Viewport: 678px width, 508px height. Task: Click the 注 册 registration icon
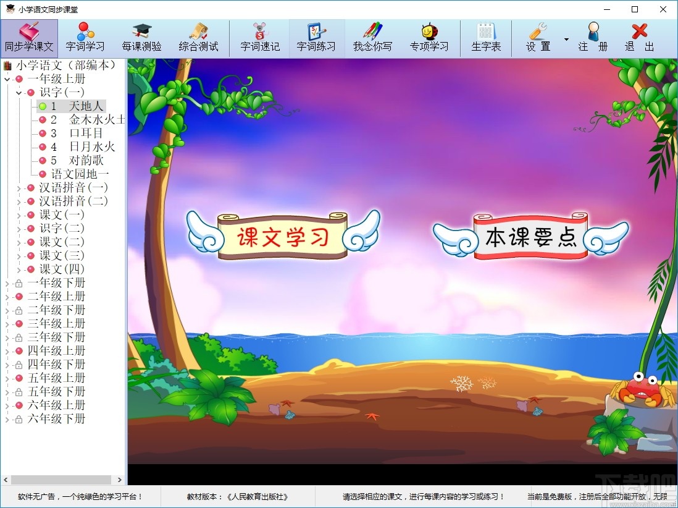point(593,37)
